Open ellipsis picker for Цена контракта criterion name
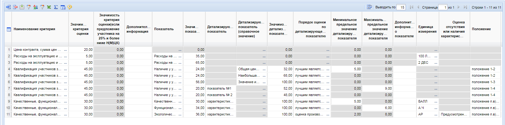The width and height of the screenshot is (505, 125). tap(65, 50)
